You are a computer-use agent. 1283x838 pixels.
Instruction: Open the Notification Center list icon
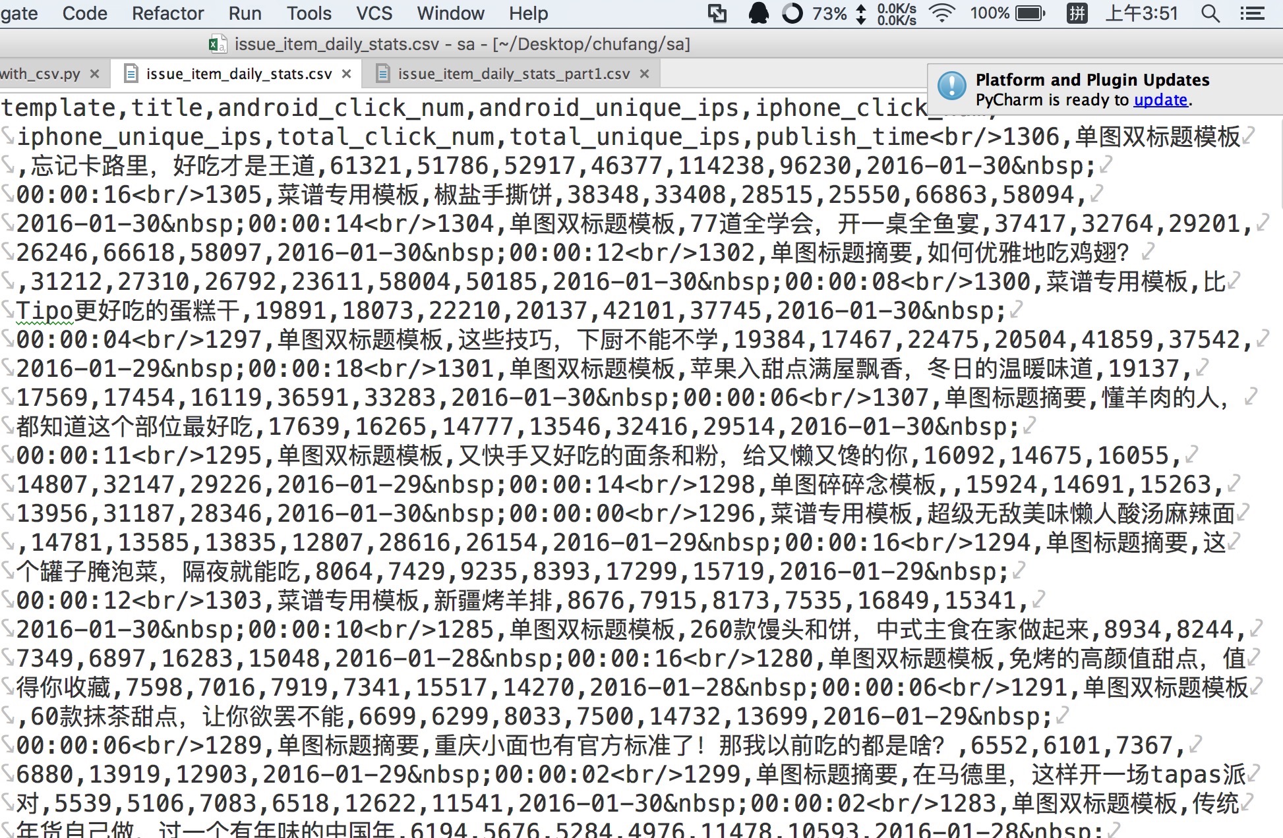pos(1251,13)
